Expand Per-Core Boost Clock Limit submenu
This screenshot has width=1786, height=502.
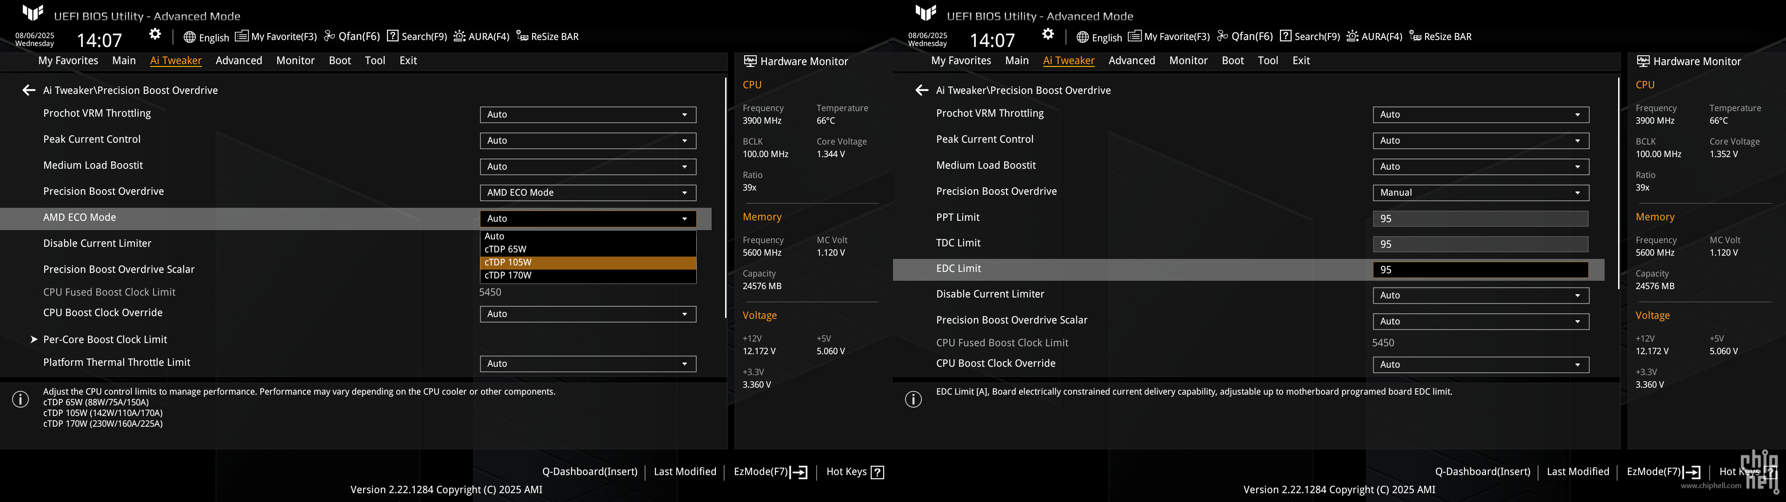tap(105, 340)
